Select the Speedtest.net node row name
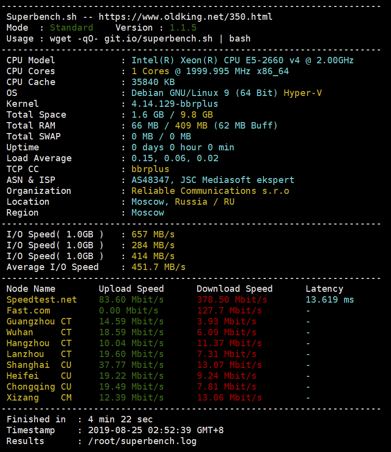 coord(42,300)
